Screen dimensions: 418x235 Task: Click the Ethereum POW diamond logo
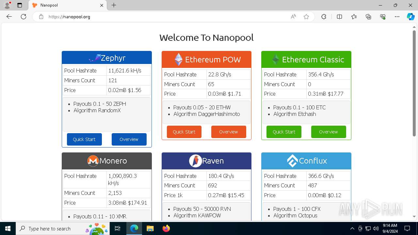[178, 59]
